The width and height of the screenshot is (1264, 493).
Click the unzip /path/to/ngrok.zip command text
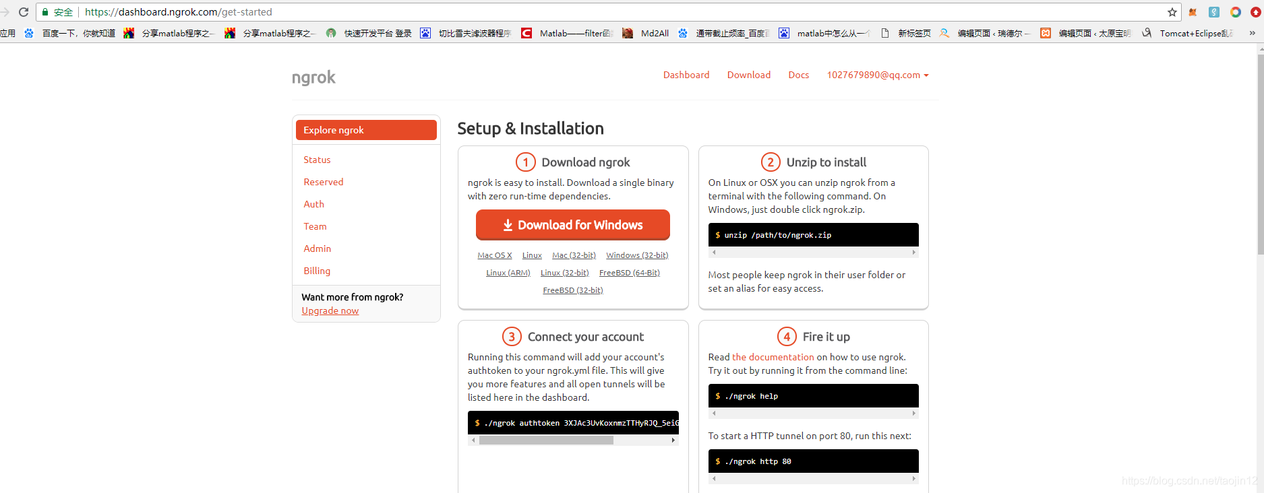[x=778, y=235]
